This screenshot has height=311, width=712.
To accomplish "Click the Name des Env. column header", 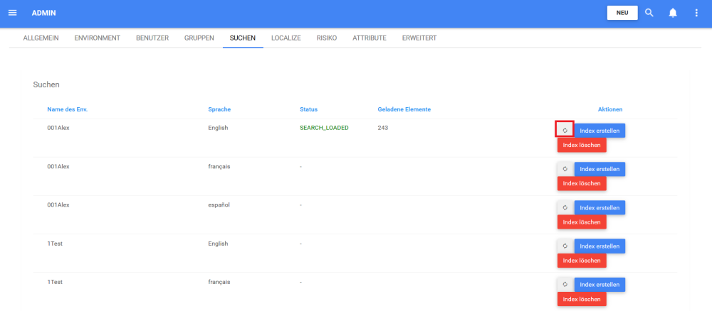I will [x=67, y=109].
